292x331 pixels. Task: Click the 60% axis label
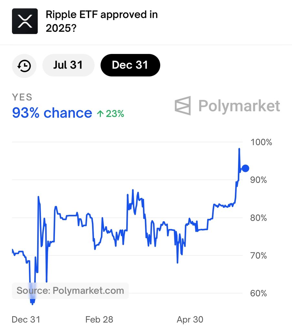(258, 293)
